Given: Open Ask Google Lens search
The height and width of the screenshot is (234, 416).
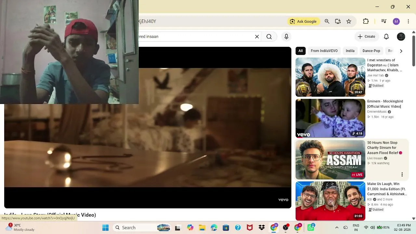Looking at the screenshot, I should (x=303, y=21).
